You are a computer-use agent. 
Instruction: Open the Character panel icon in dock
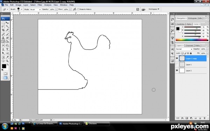[x=172, y=49]
